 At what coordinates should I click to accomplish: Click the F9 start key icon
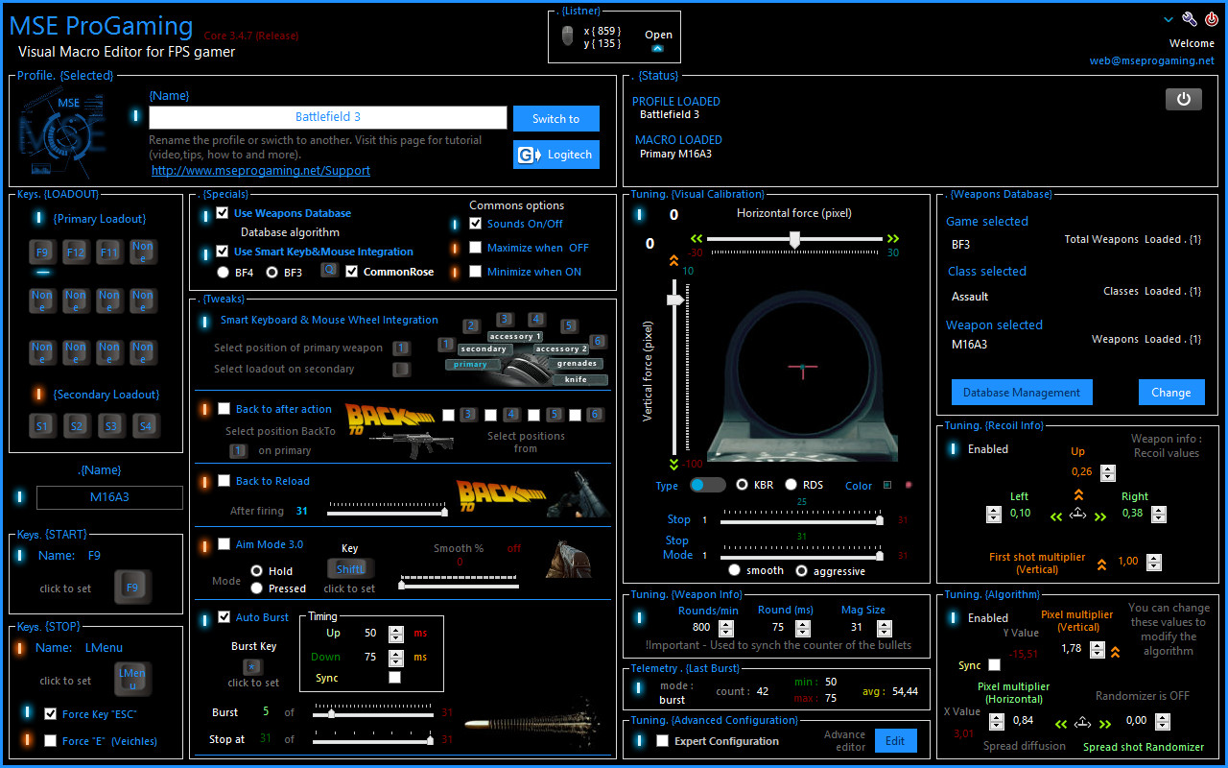[133, 588]
